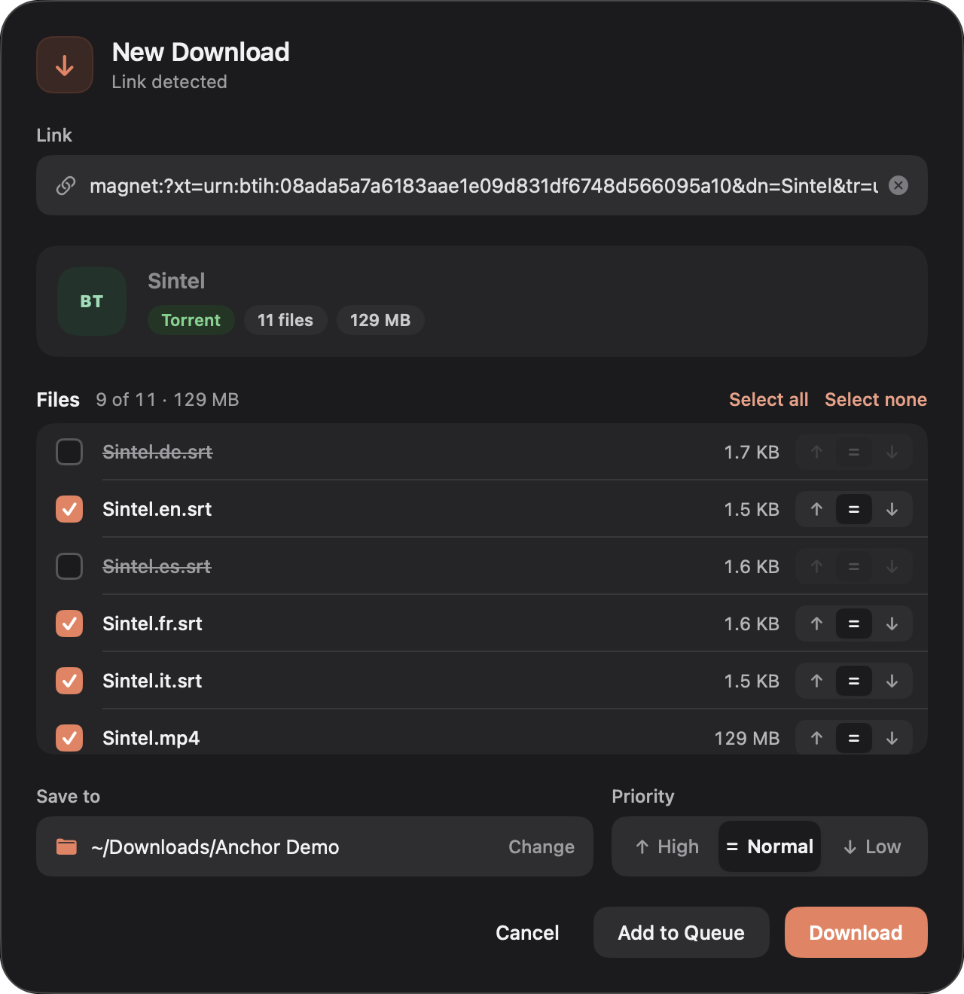Image resolution: width=964 pixels, height=994 pixels.
Task: Click the Sintel.fr.srt file name
Action: point(153,624)
